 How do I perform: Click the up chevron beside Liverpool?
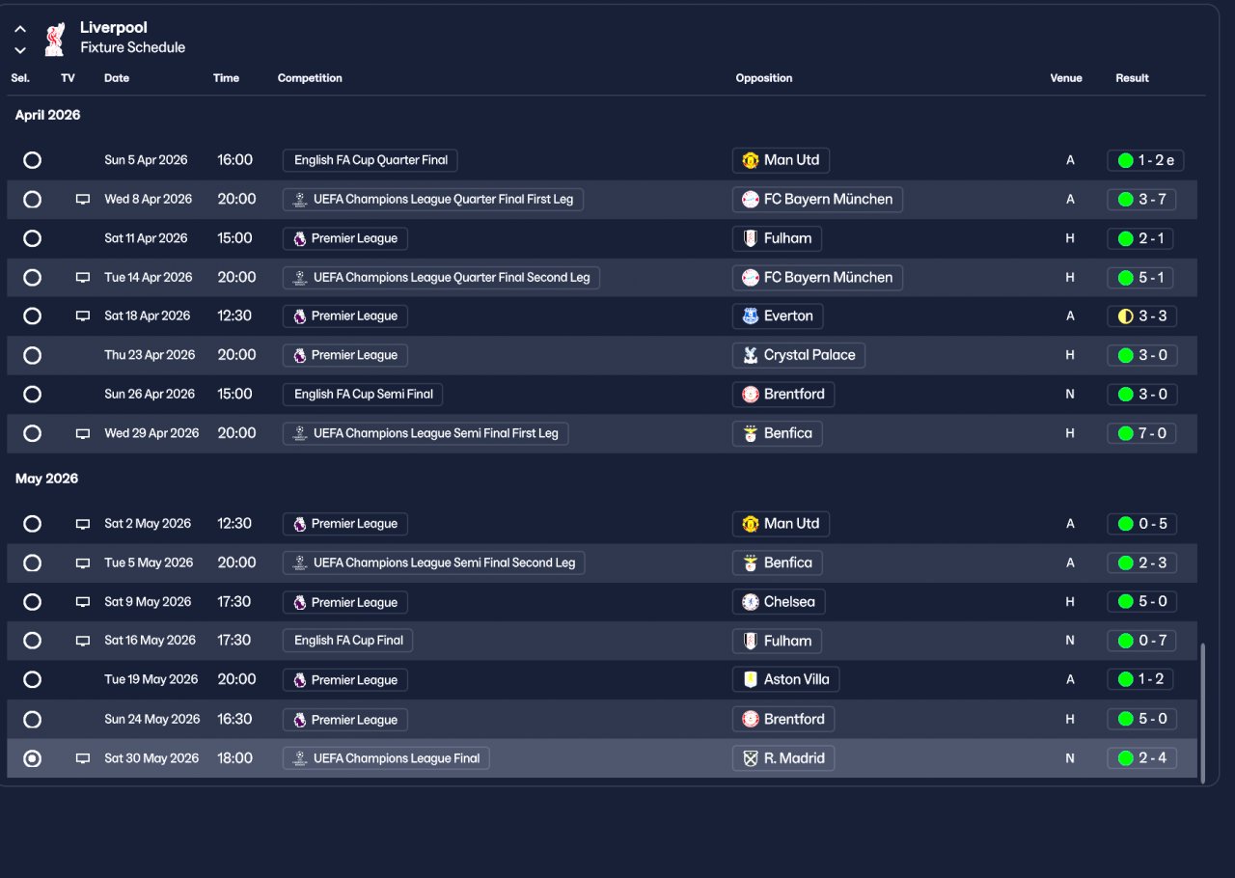(20, 29)
